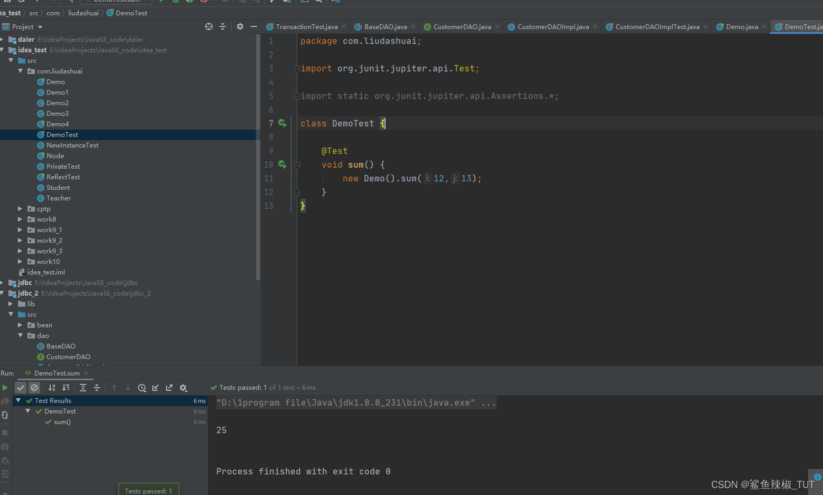Screen dimensions: 823x495
Task: Click the exit icon in Run sidebar
Action: tap(5, 474)
